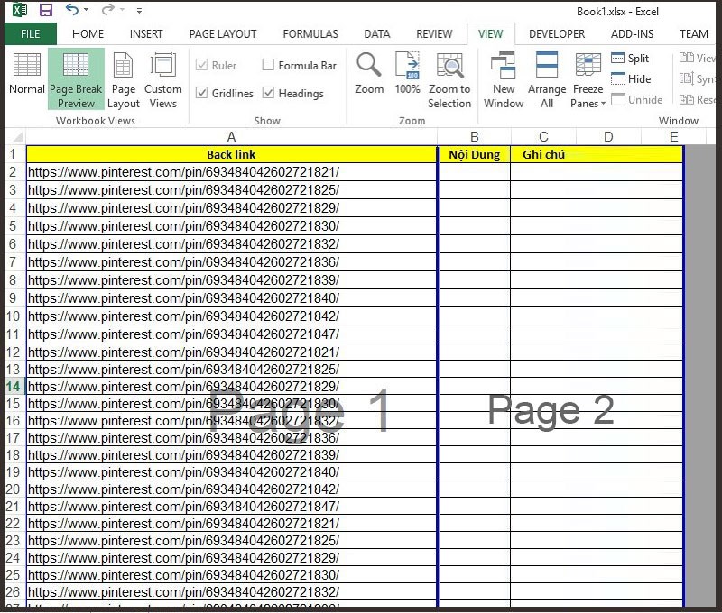The image size is (722, 613).
Task: Switch to the DATA tab
Action: point(376,34)
